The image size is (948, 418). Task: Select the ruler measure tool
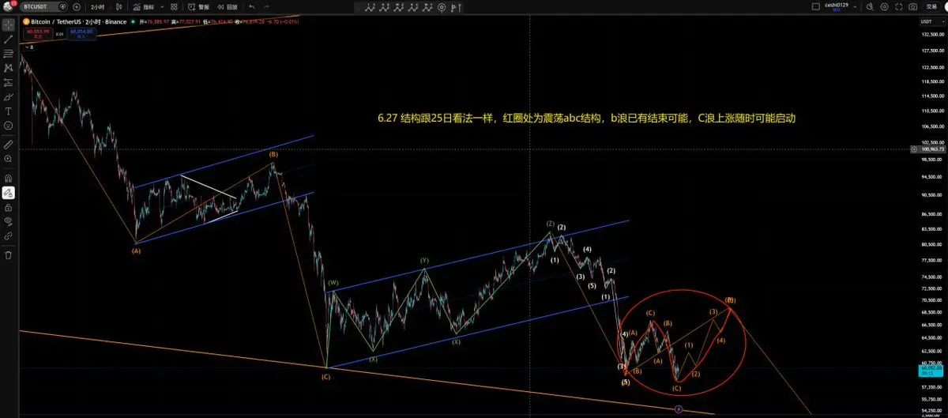pos(9,145)
